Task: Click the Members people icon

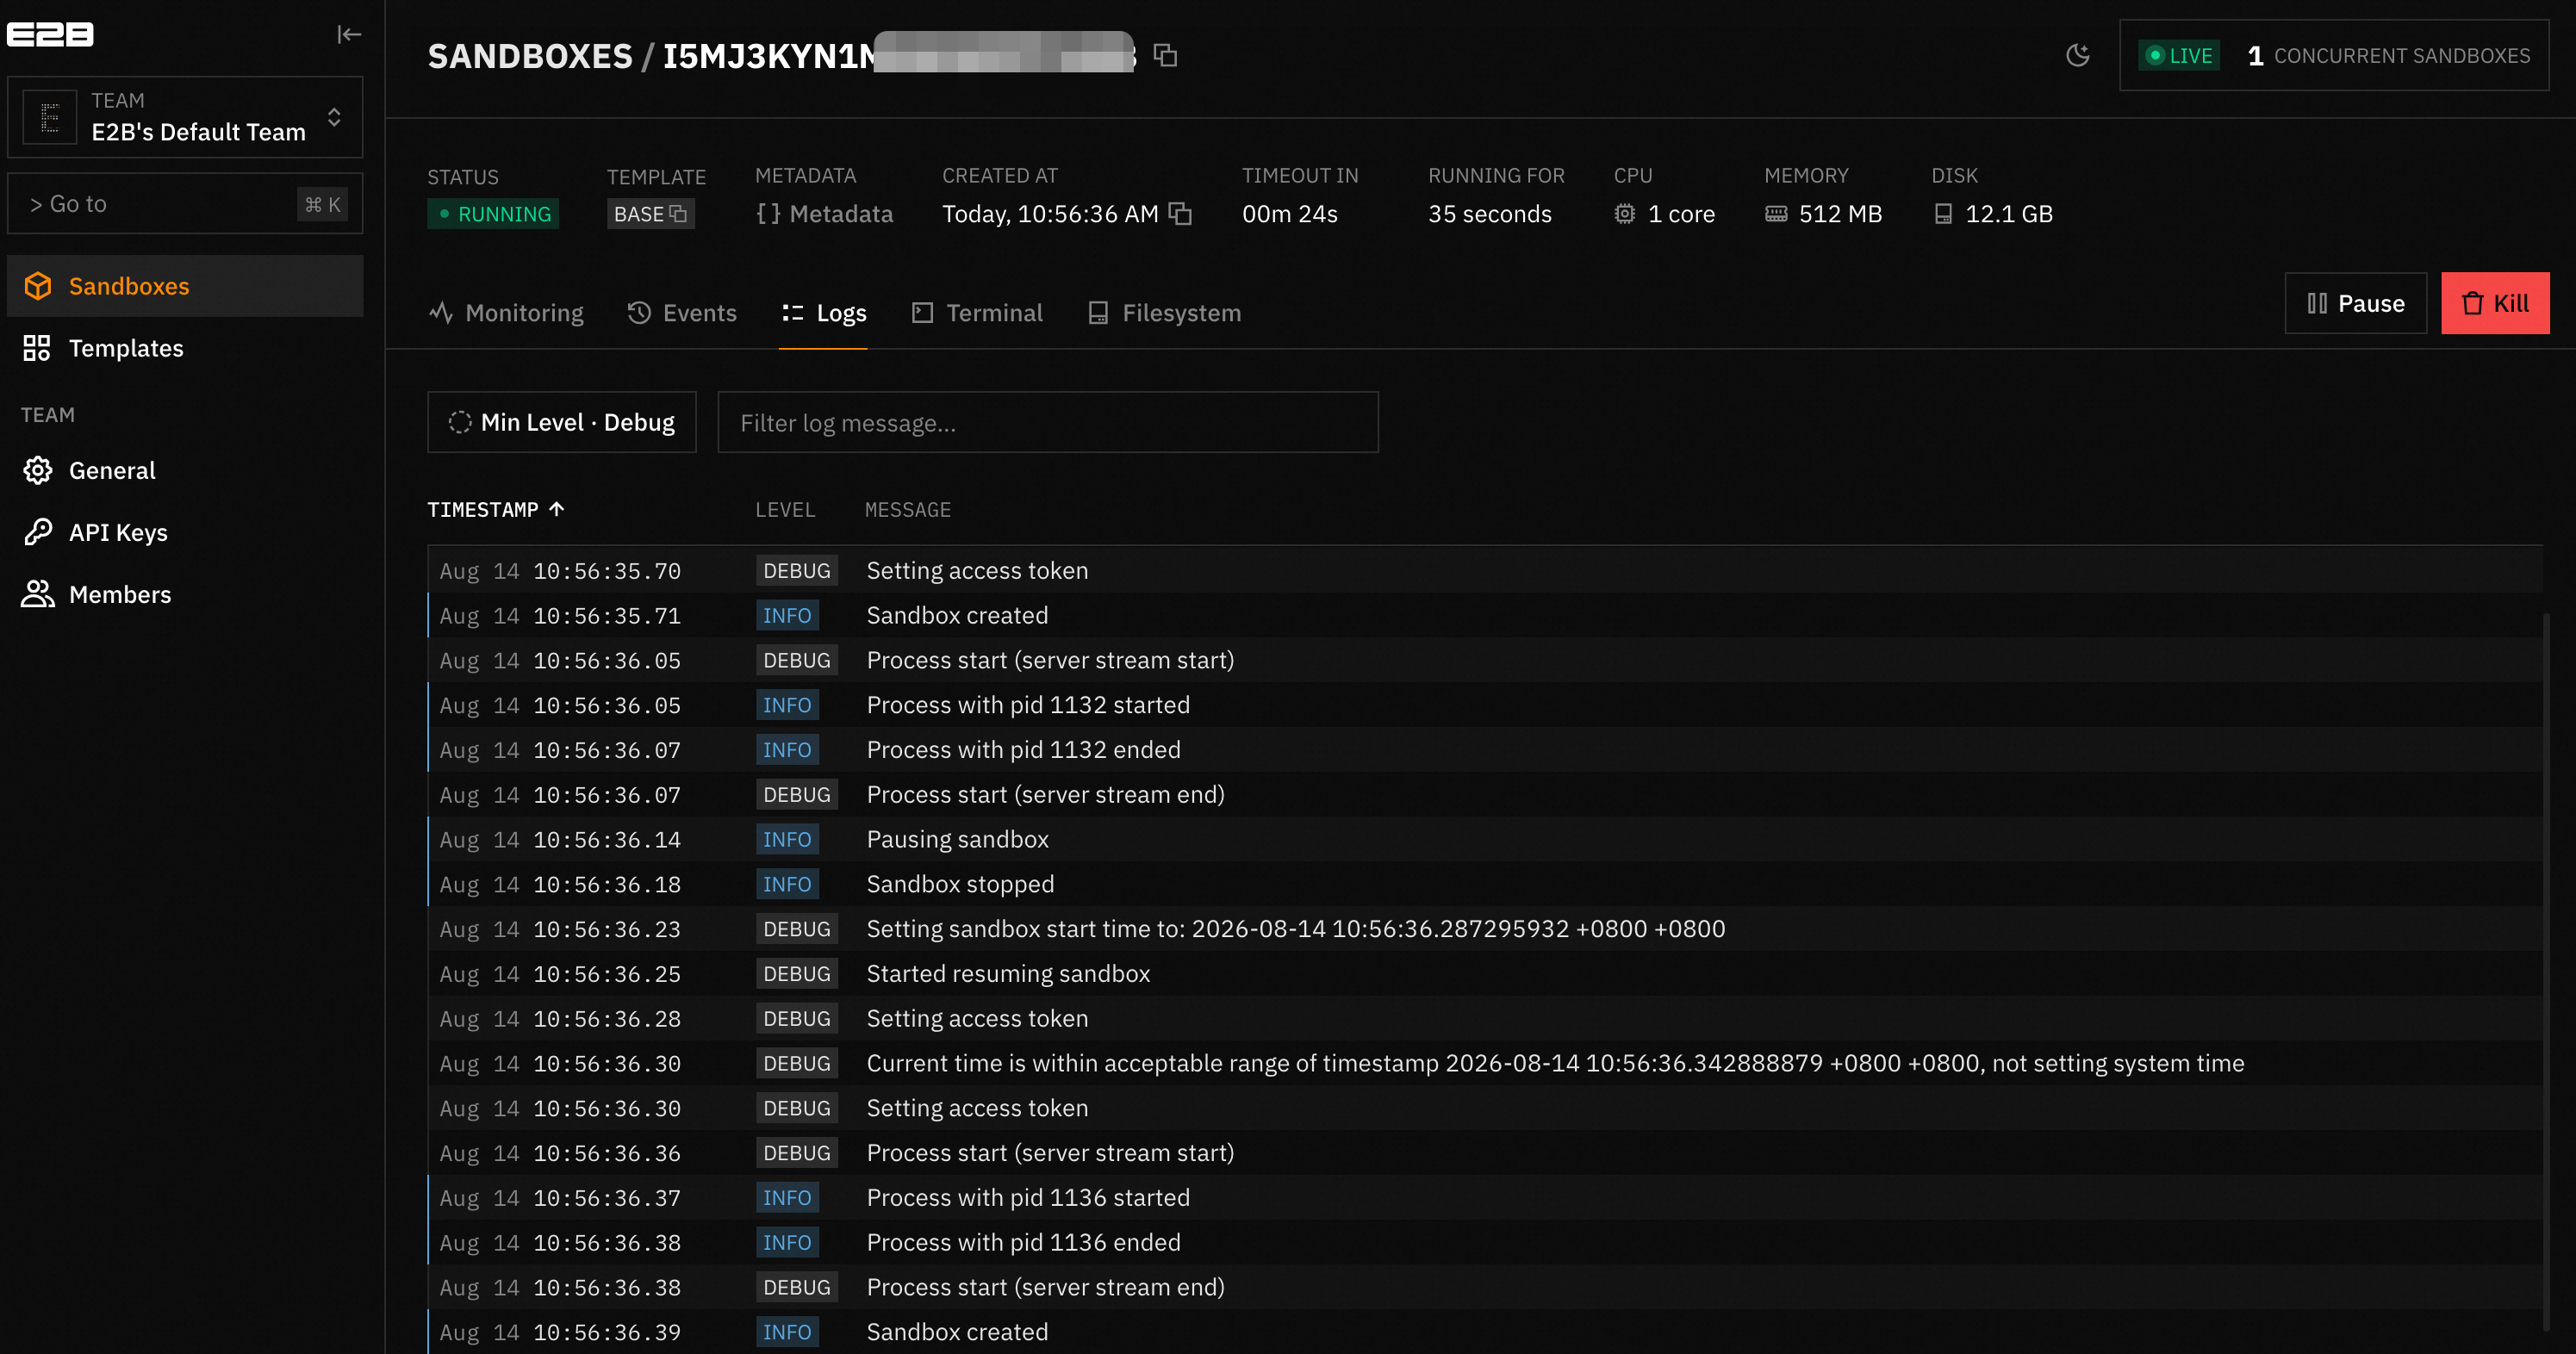Action: click(38, 594)
